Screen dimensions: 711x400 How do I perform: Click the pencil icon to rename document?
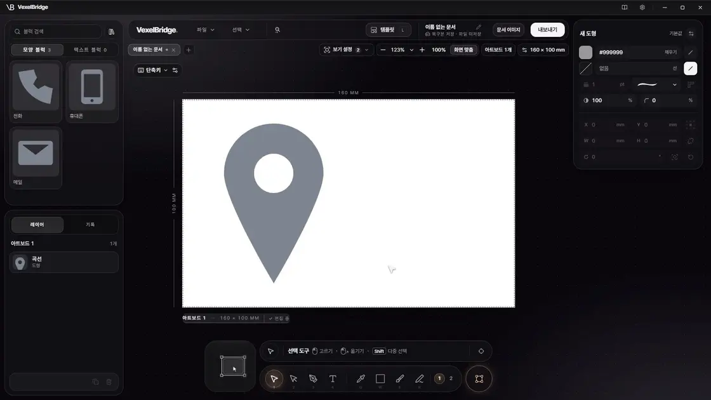[479, 27]
